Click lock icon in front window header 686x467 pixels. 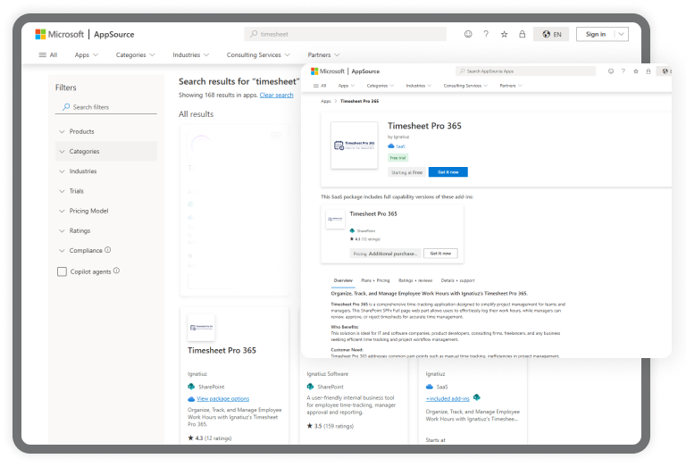point(648,71)
